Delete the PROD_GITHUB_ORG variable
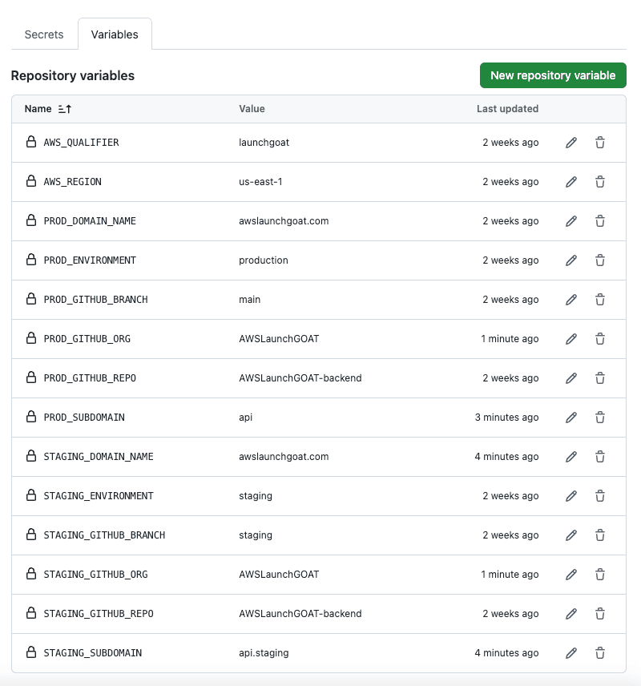Image resolution: width=641 pixels, height=686 pixels. 600,339
